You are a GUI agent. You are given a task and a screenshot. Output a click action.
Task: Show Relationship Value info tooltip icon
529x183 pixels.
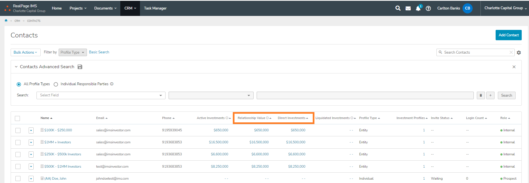coord(267,118)
